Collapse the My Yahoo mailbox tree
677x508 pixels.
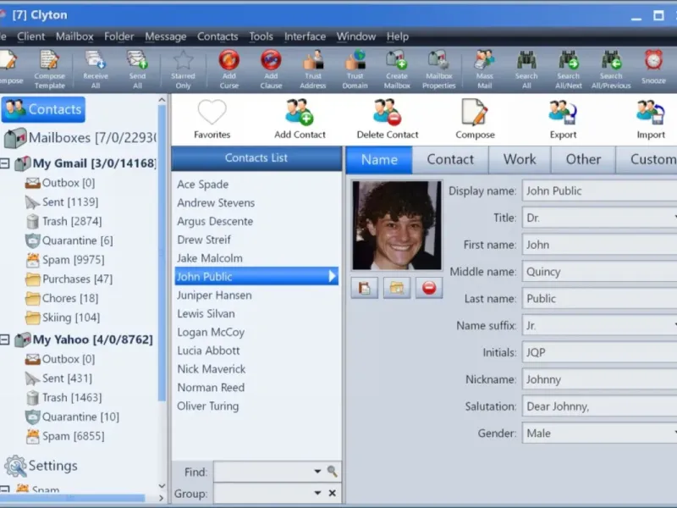(5, 340)
